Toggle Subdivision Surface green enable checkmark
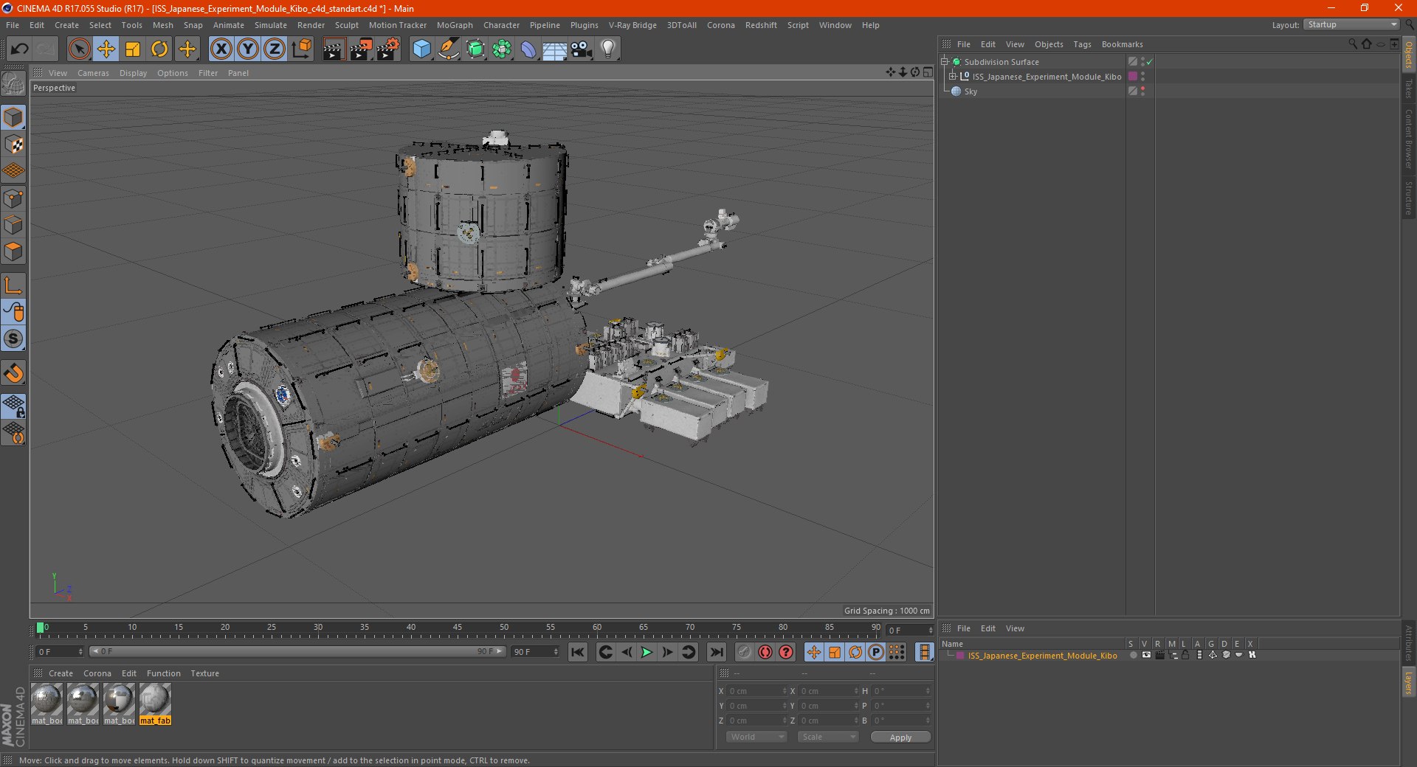Viewport: 1417px width, 767px height. pos(1149,62)
